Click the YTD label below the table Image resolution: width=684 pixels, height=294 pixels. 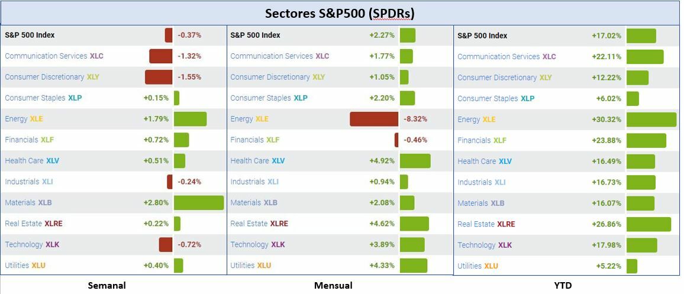[x=563, y=286]
